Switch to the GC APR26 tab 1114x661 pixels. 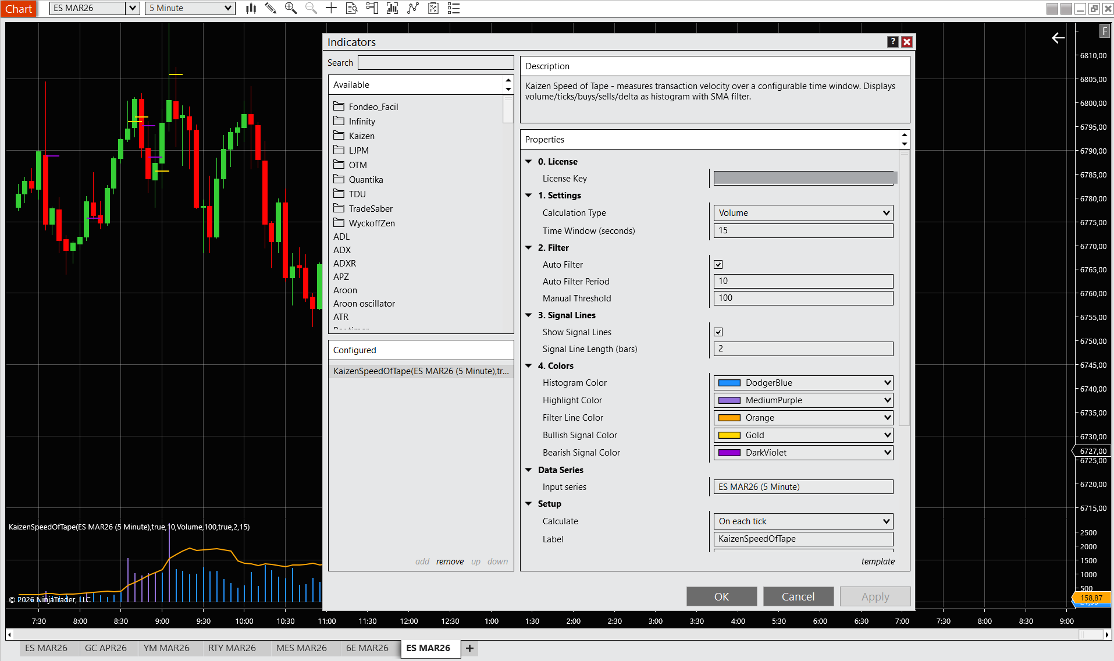coord(105,648)
